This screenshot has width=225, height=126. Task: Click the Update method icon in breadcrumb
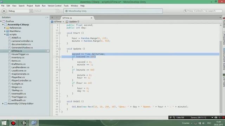click(x=67, y=22)
